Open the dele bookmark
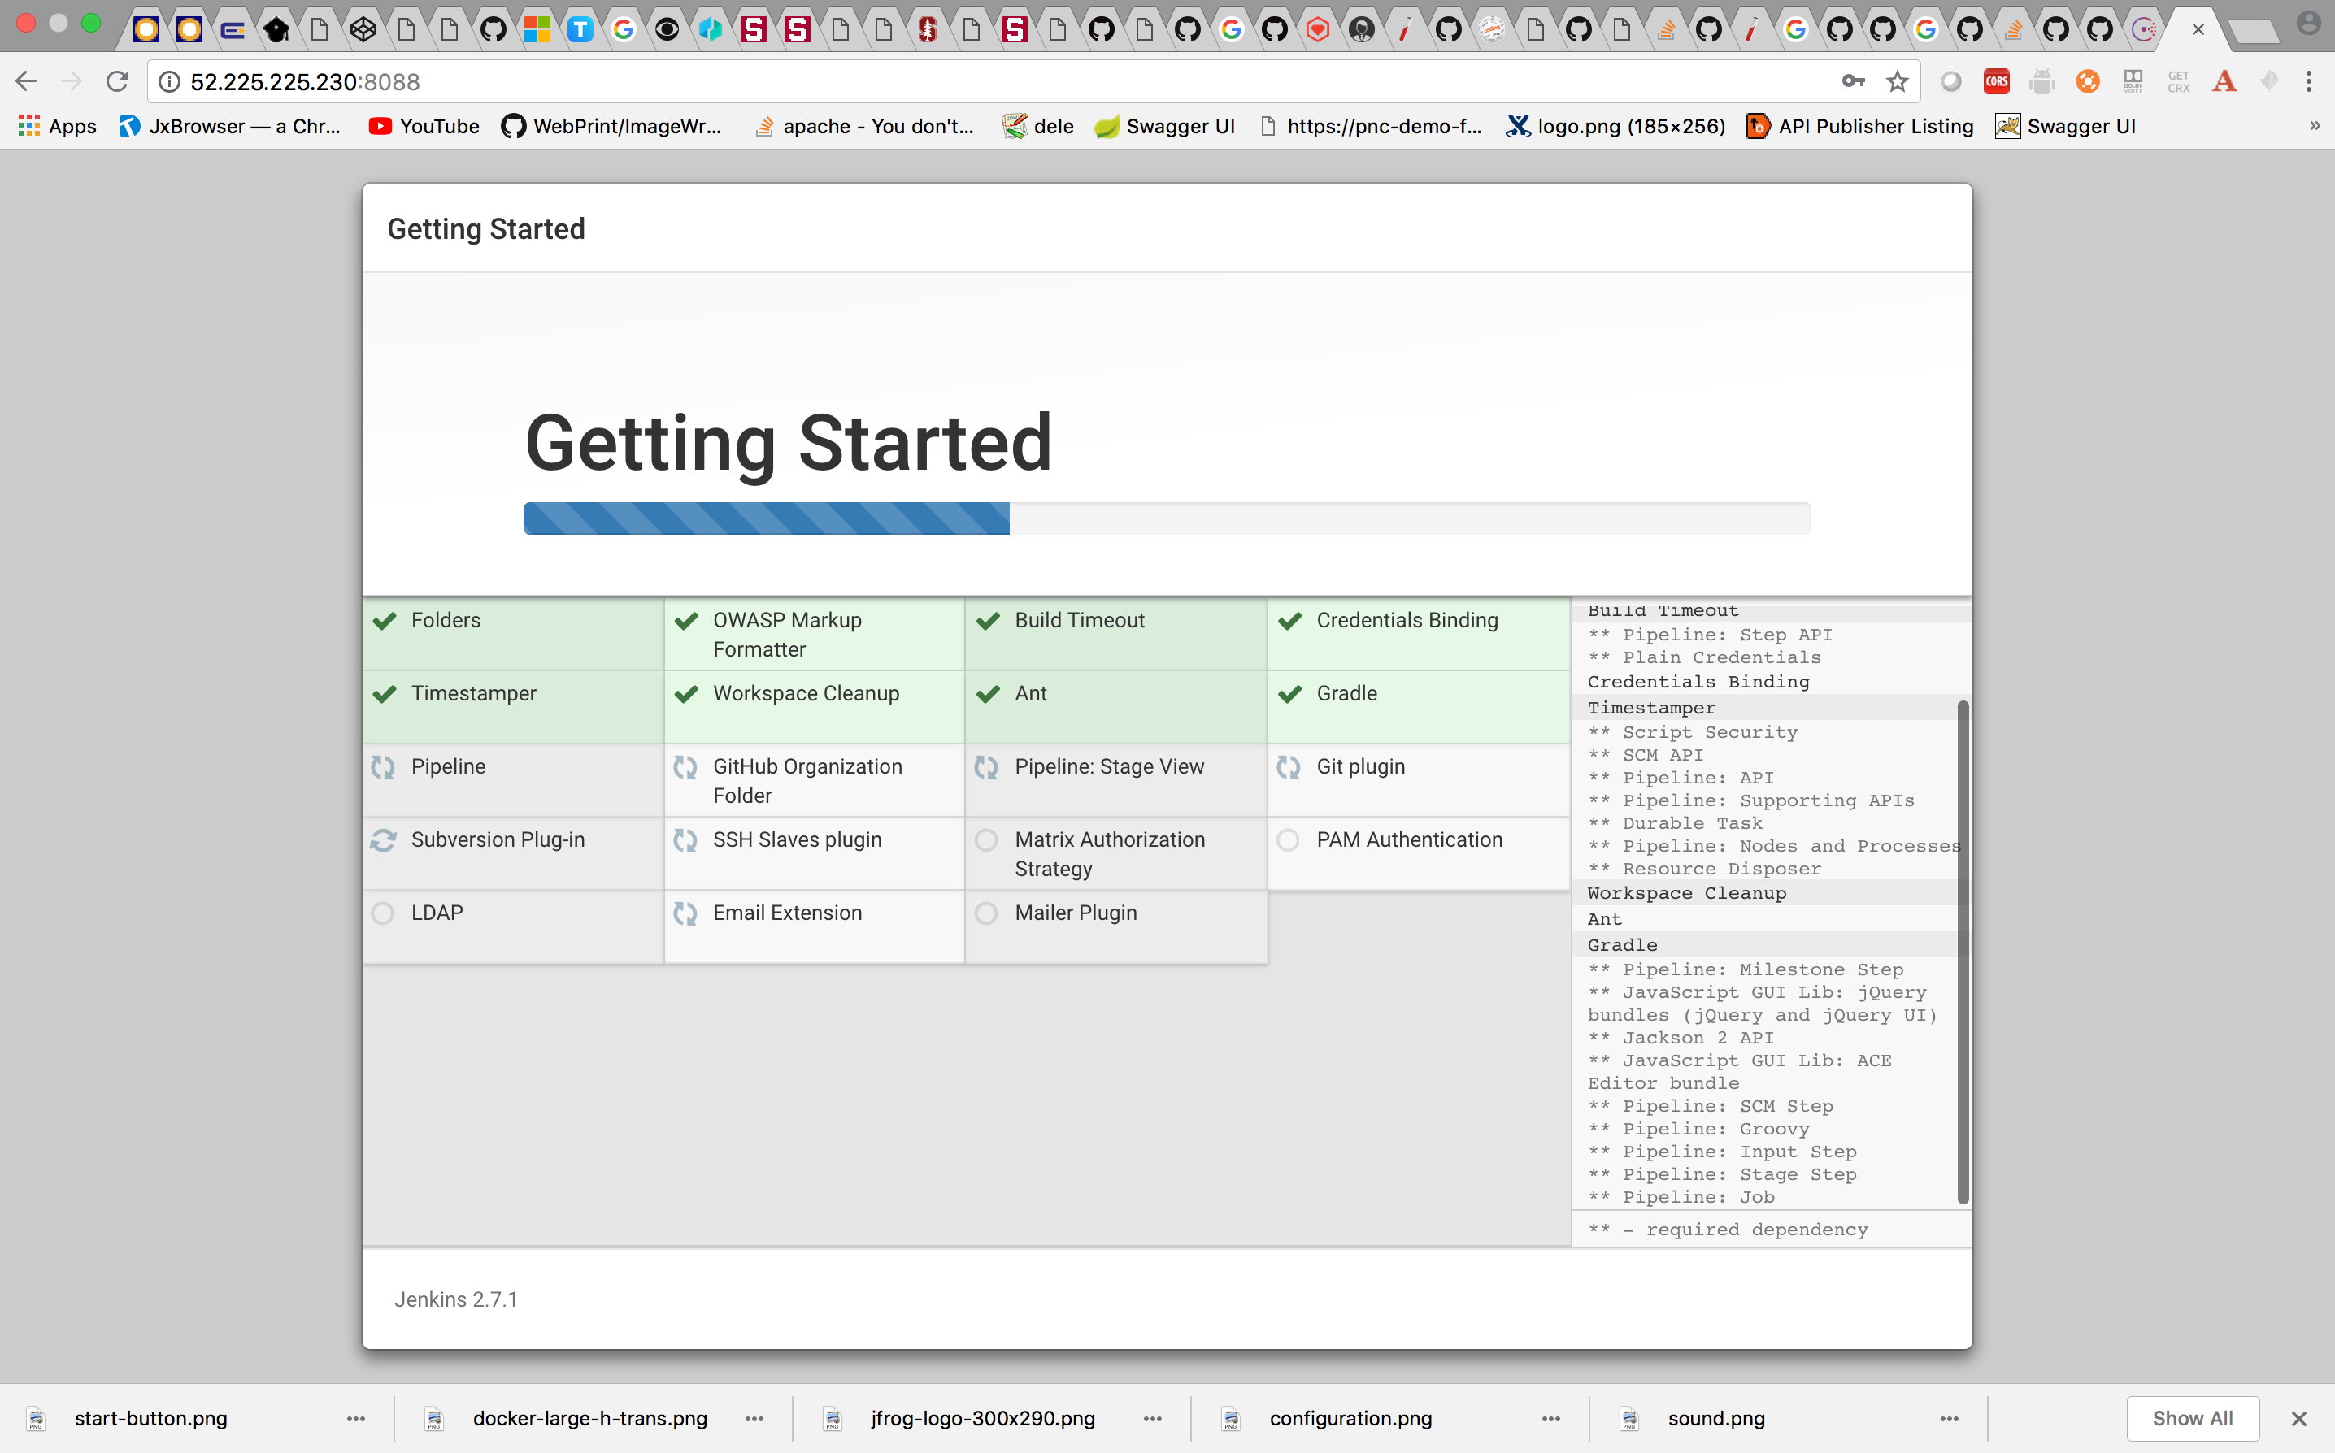The height and width of the screenshot is (1453, 2335). click(x=1037, y=126)
